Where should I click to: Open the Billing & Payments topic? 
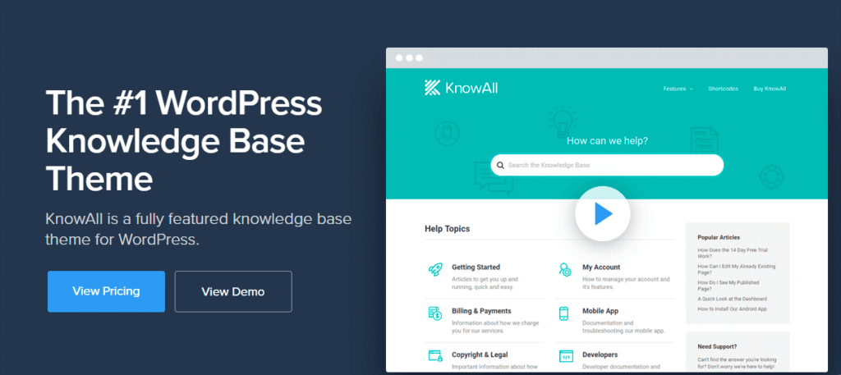coord(481,311)
